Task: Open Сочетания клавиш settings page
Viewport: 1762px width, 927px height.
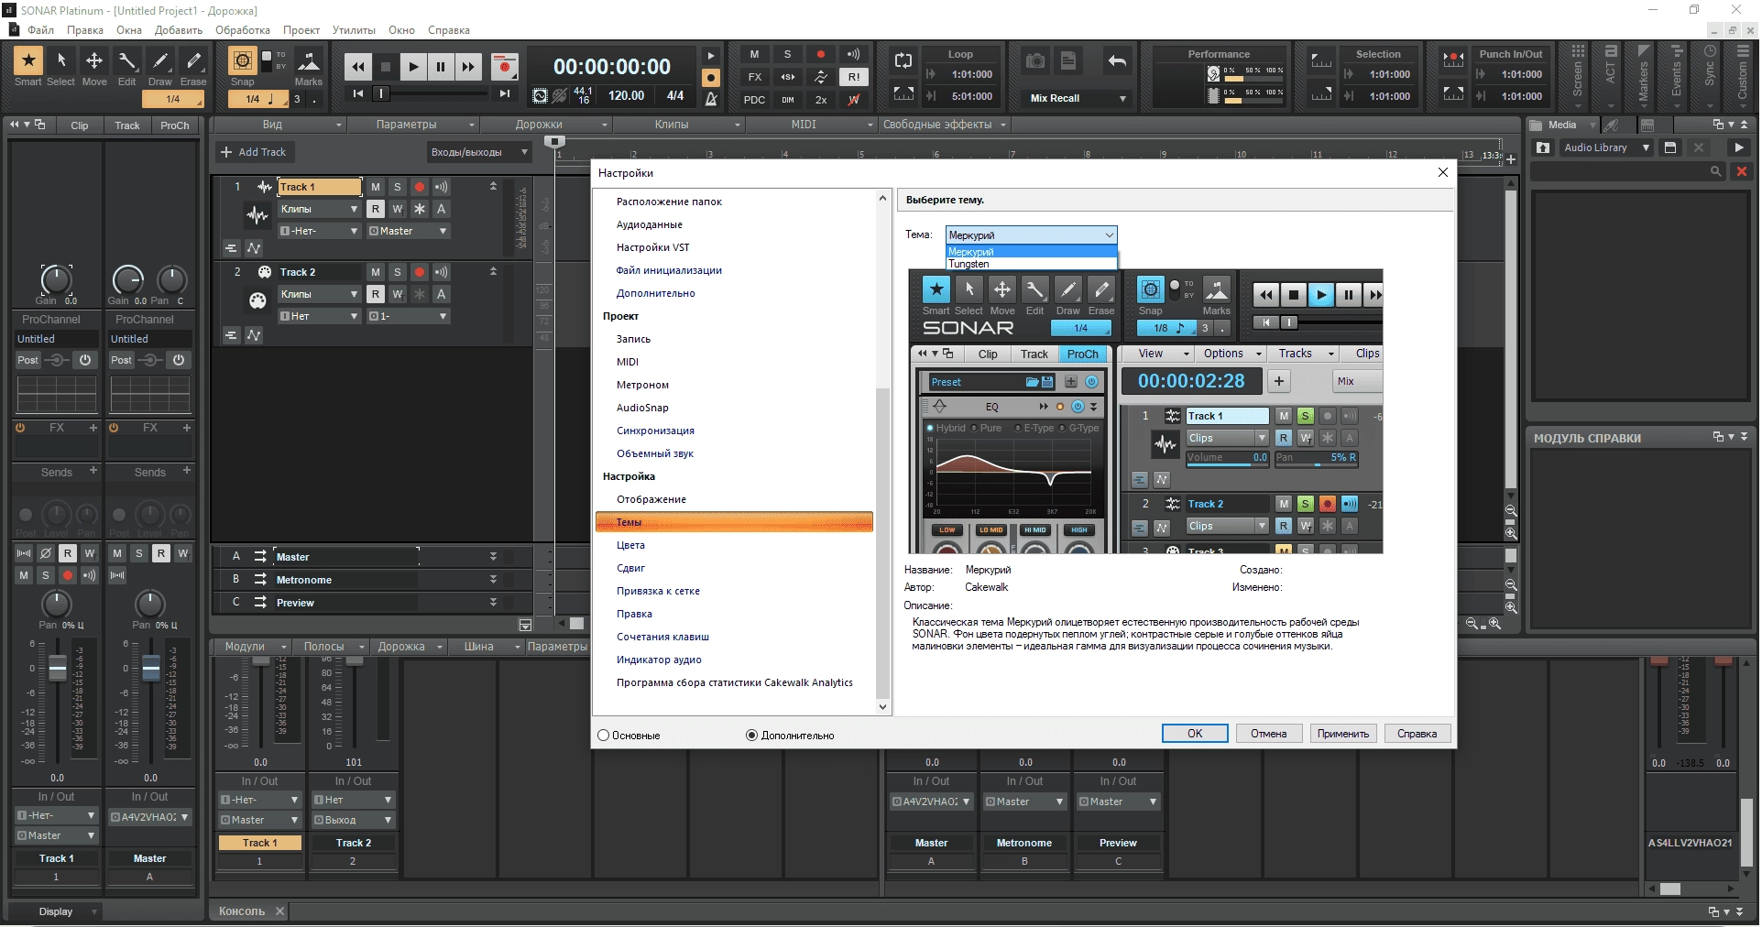Action: pos(663,637)
